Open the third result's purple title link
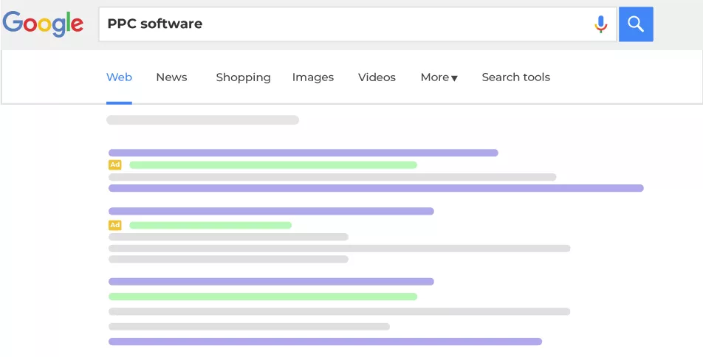 click(271, 281)
